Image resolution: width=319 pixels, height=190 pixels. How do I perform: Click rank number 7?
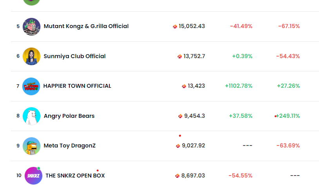[18, 86]
